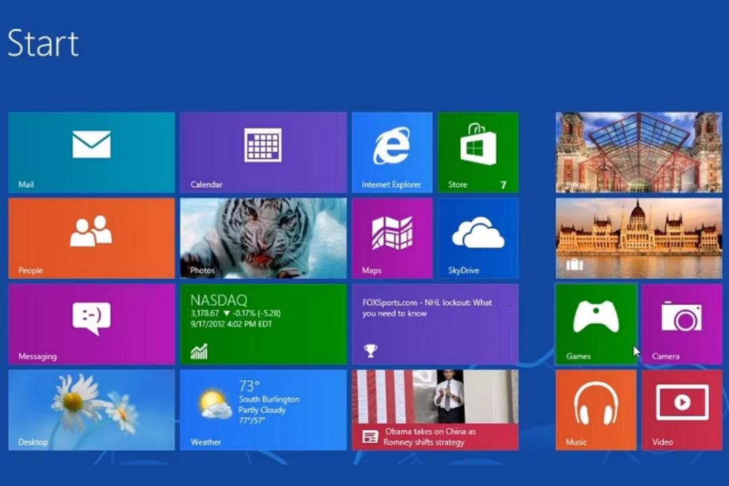Click the Photos tile label
The width and height of the screenshot is (729, 486).
[x=202, y=270]
